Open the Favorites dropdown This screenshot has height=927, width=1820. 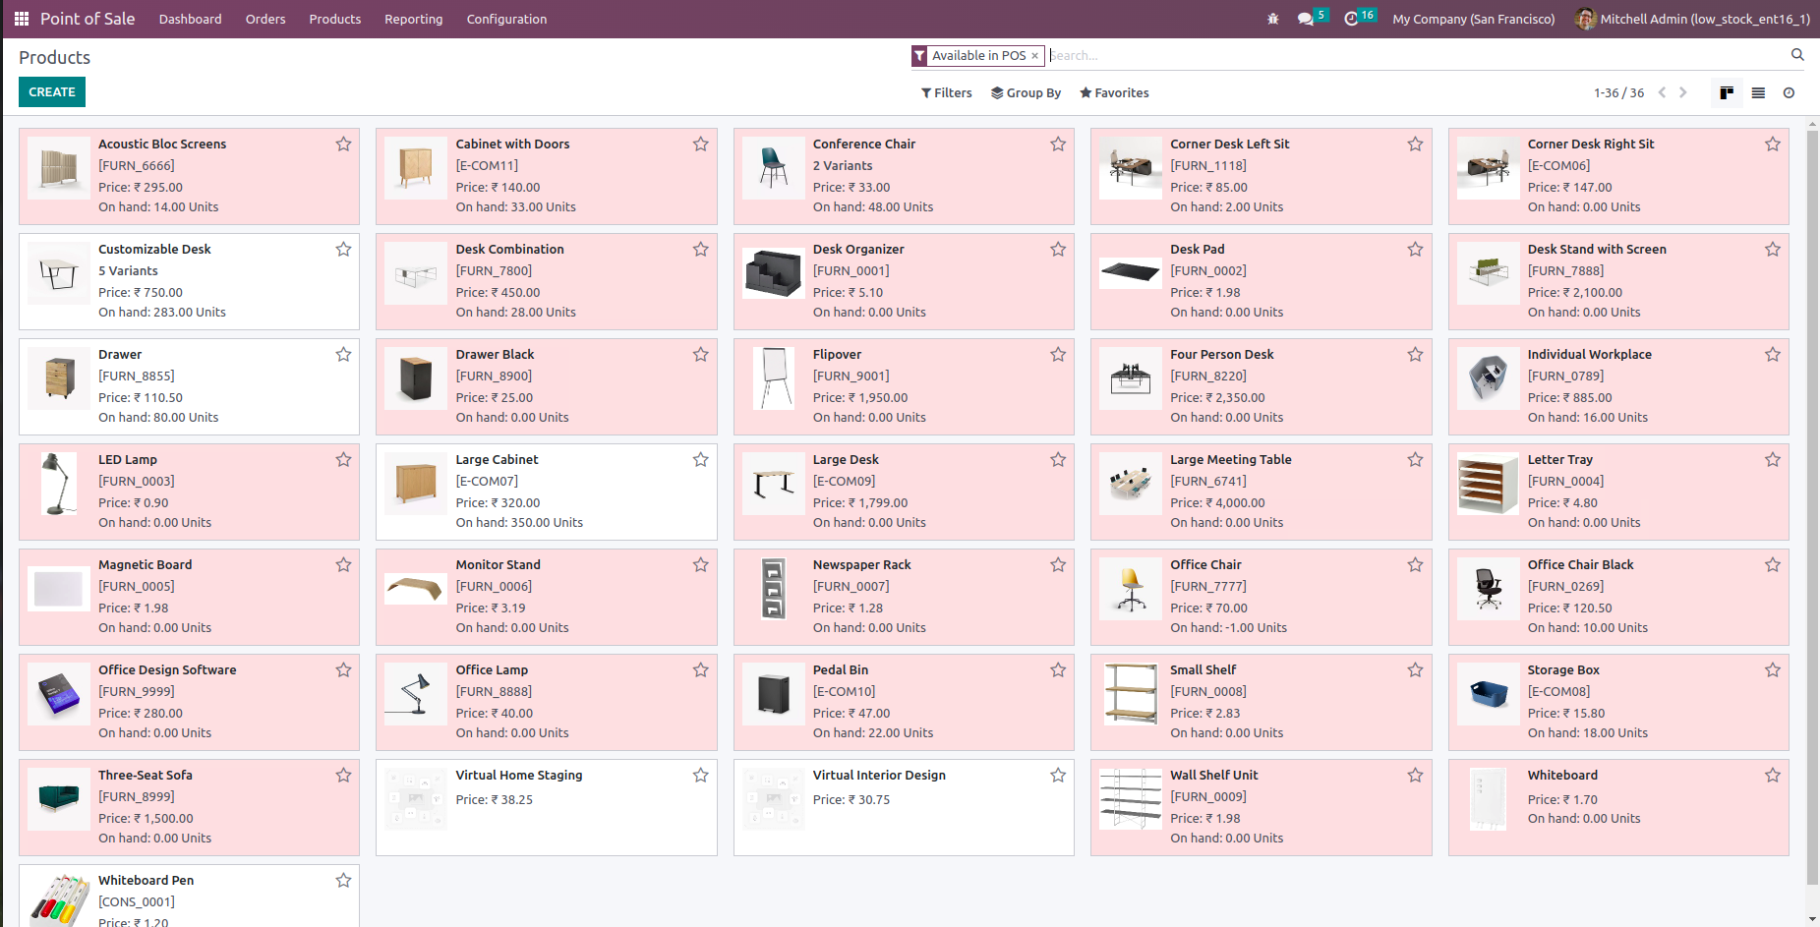pyautogui.click(x=1114, y=92)
